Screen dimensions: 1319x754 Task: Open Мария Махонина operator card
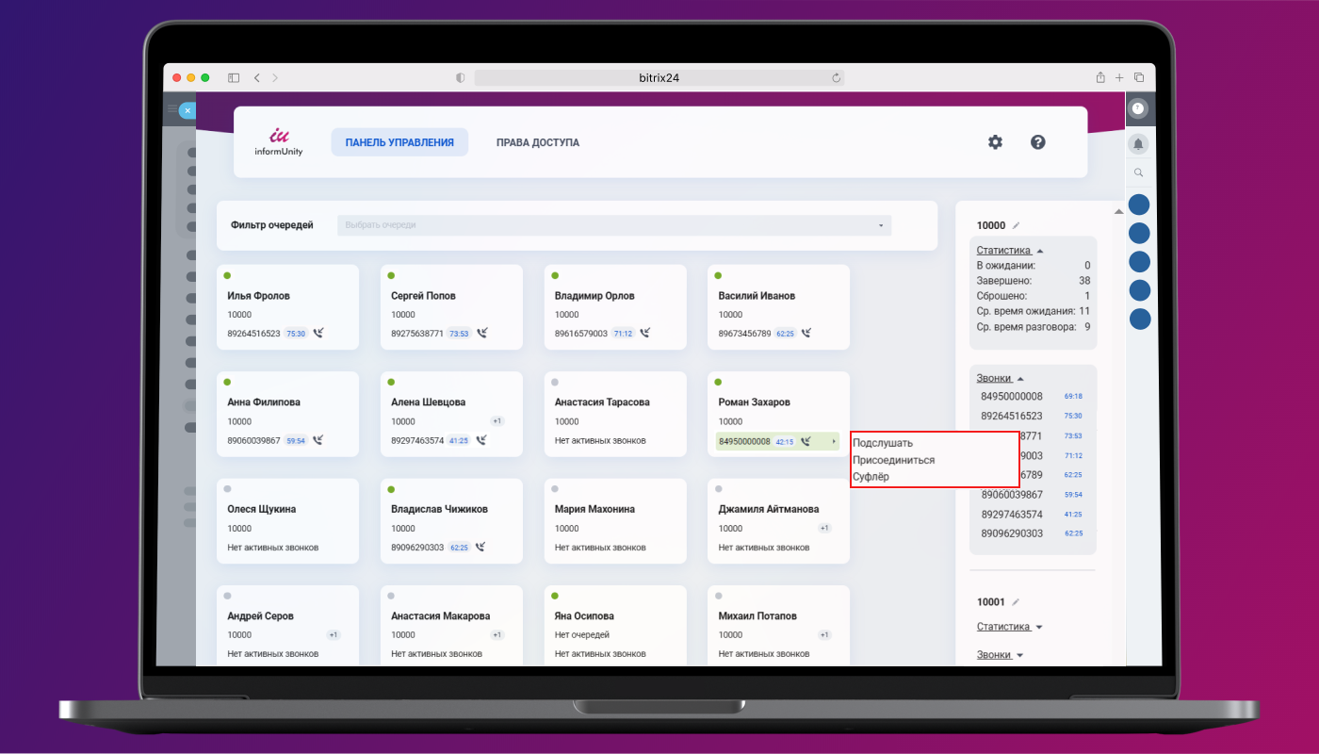615,521
